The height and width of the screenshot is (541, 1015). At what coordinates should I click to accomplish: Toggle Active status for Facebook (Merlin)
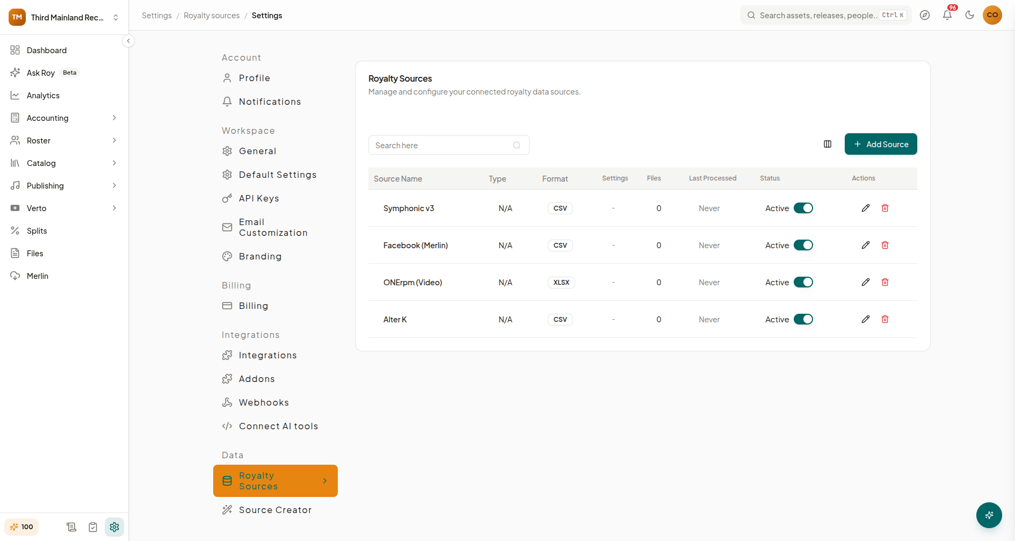tap(803, 245)
